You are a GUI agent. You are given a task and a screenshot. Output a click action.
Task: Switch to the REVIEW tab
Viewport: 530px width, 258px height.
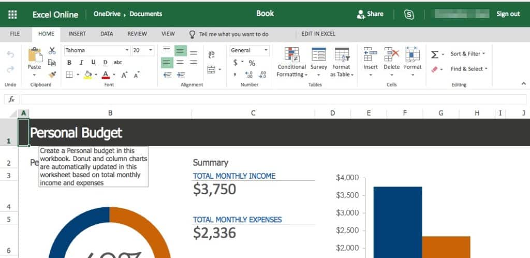coord(137,34)
